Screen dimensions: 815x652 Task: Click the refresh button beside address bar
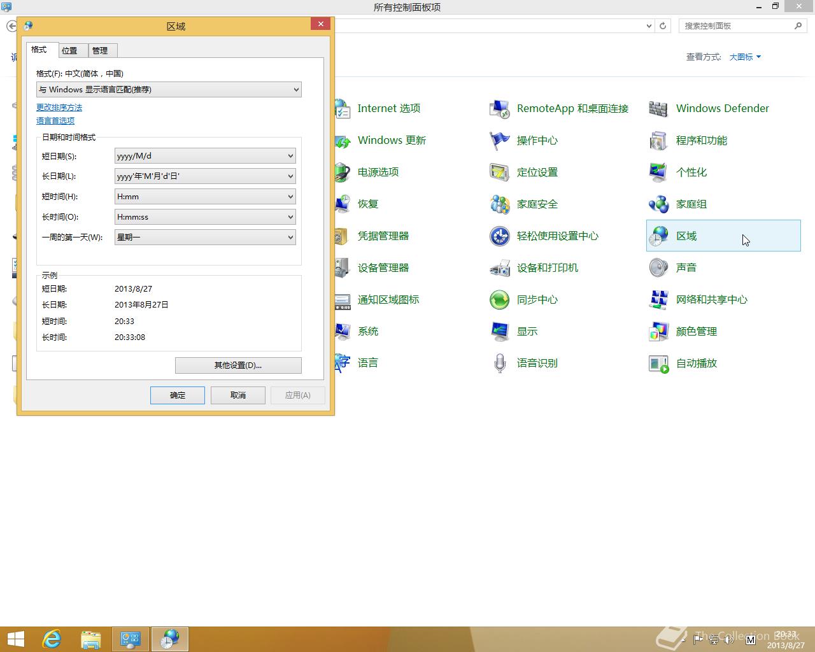coord(663,26)
